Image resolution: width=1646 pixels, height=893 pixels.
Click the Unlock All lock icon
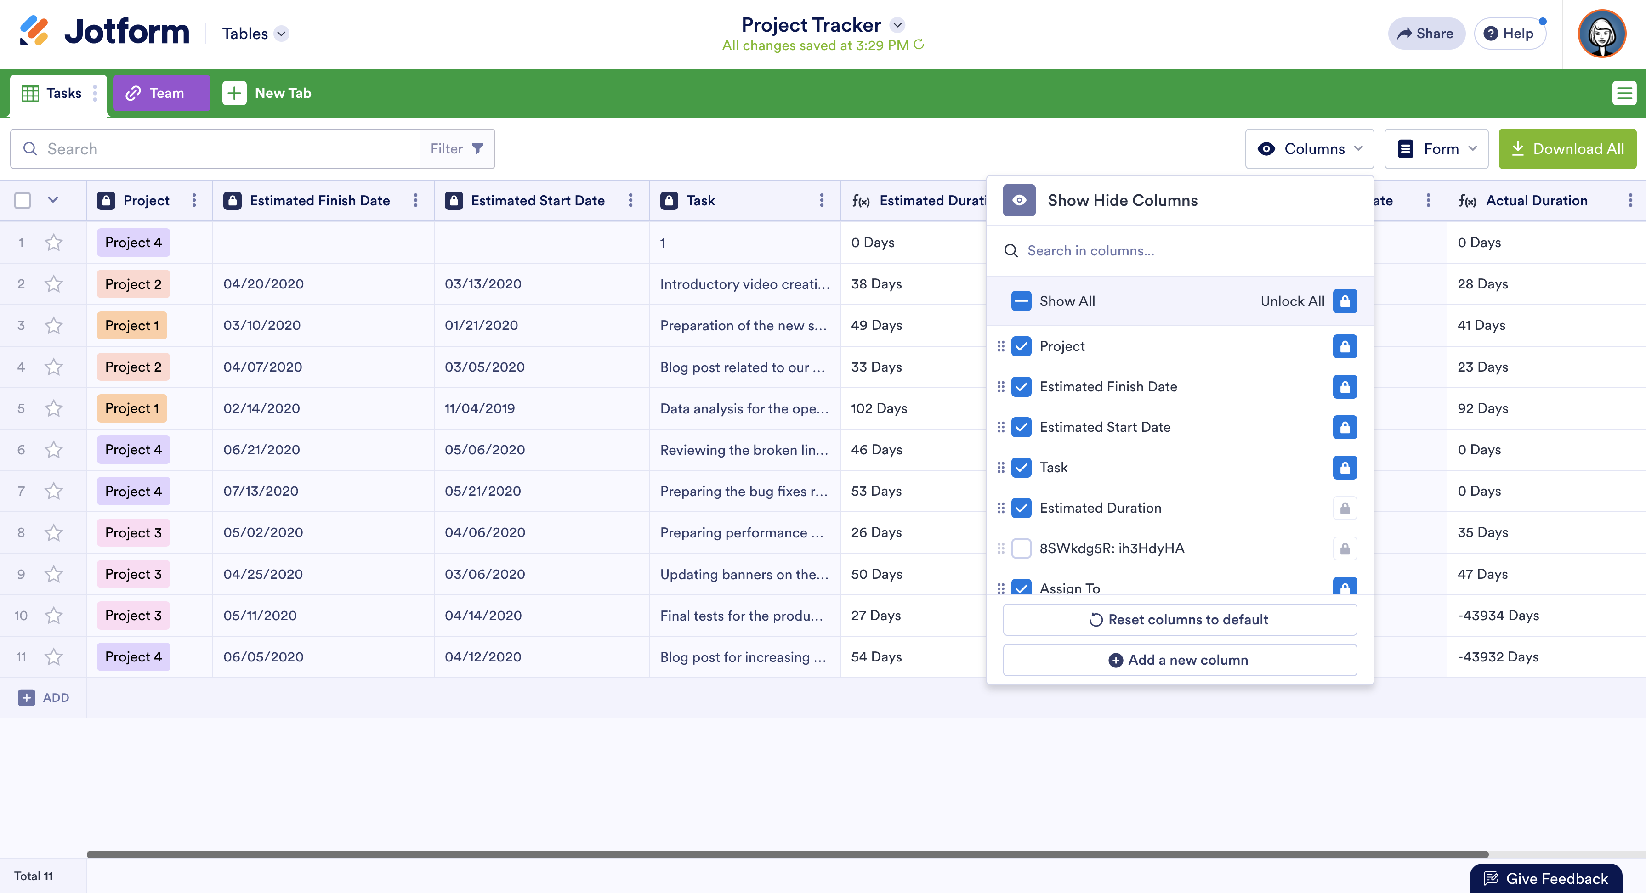pyautogui.click(x=1345, y=301)
